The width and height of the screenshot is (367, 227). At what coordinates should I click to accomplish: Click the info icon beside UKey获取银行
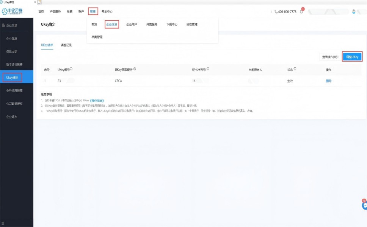[135, 69]
